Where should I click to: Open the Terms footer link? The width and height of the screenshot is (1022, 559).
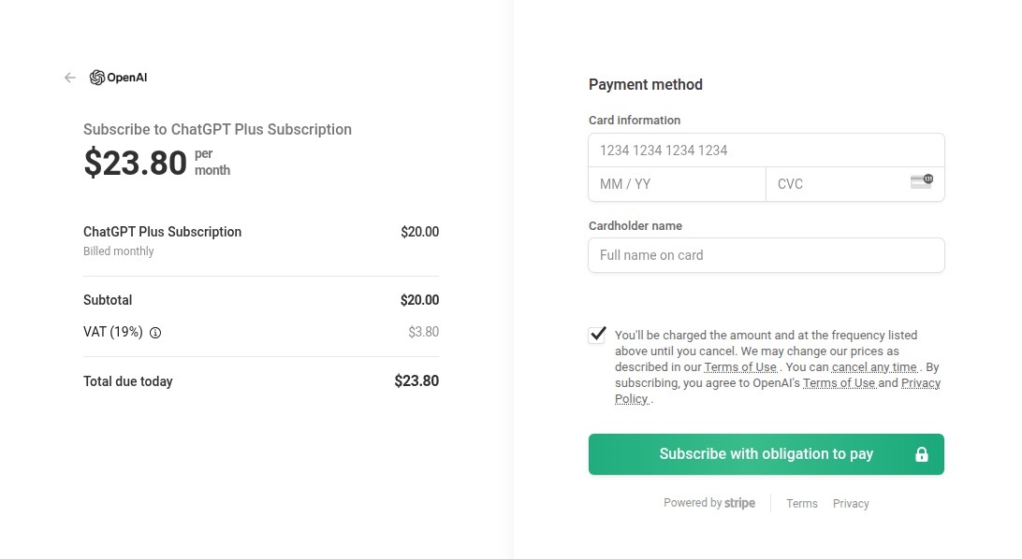tap(801, 503)
